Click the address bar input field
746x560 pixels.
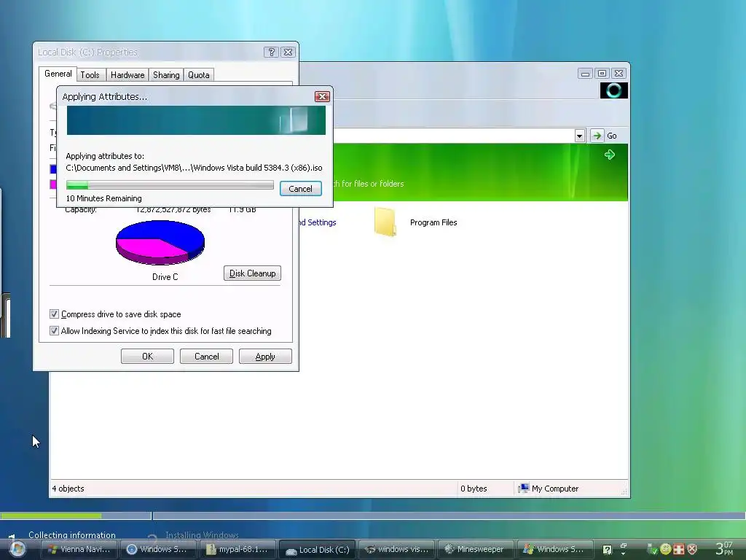(455, 136)
